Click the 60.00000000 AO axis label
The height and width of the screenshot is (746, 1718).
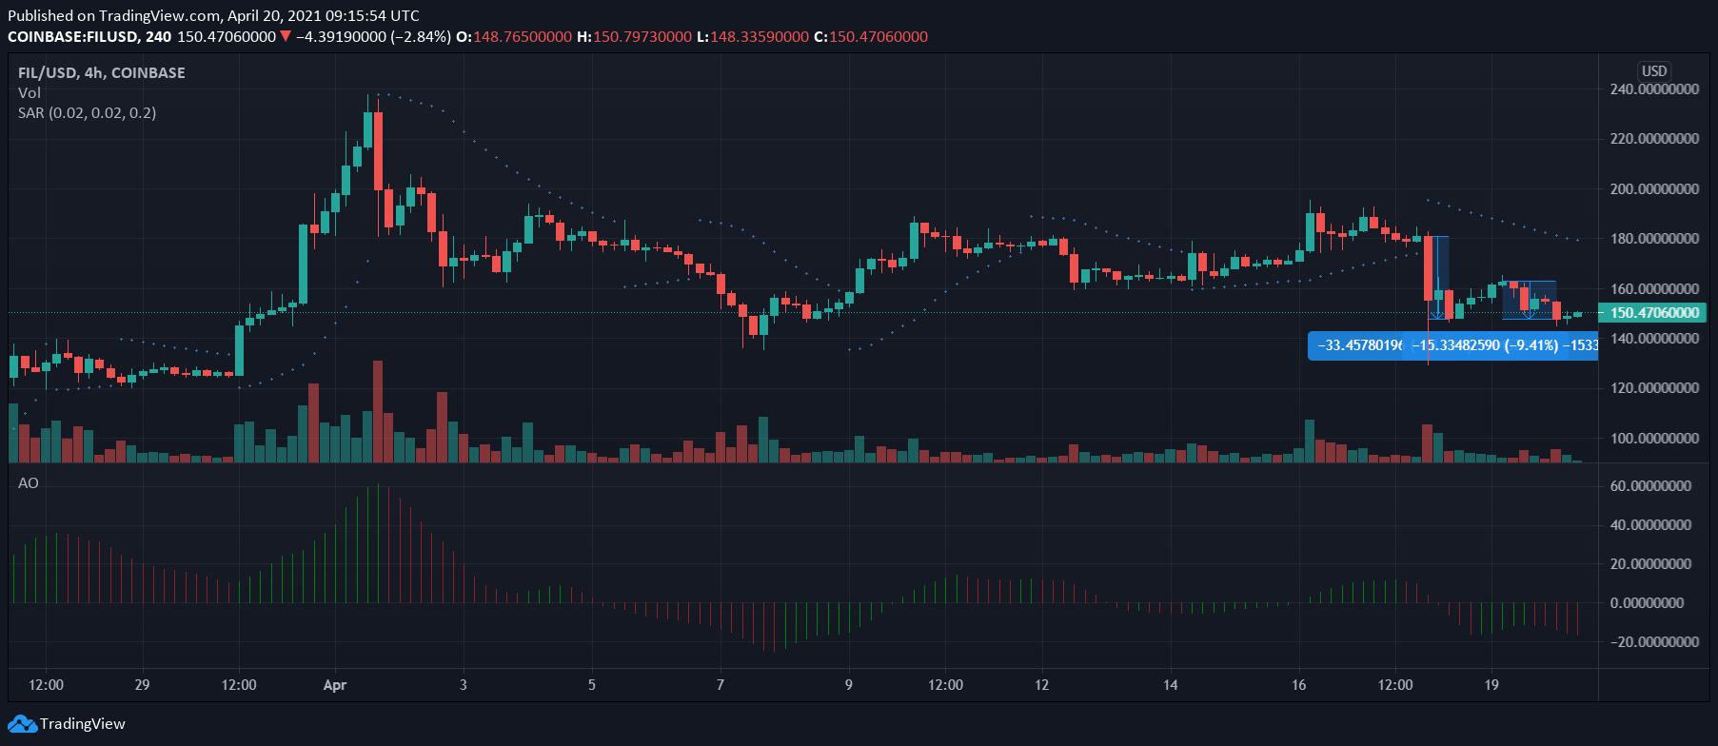click(x=1650, y=485)
